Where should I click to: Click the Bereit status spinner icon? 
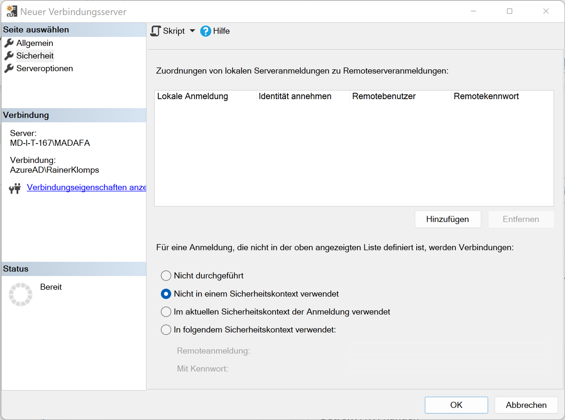click(x=20, y=294)
